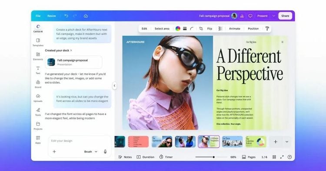Screen dimensions: 326x171
Task: Select The Collection Rollout slide thumbnail
Action: tap(256, 142)
